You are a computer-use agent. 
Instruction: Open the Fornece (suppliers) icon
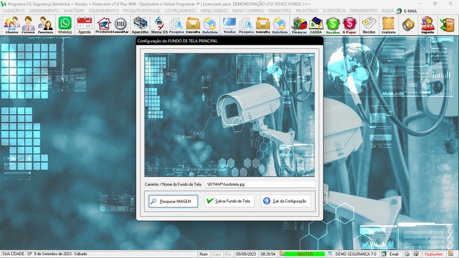[28, 25]
